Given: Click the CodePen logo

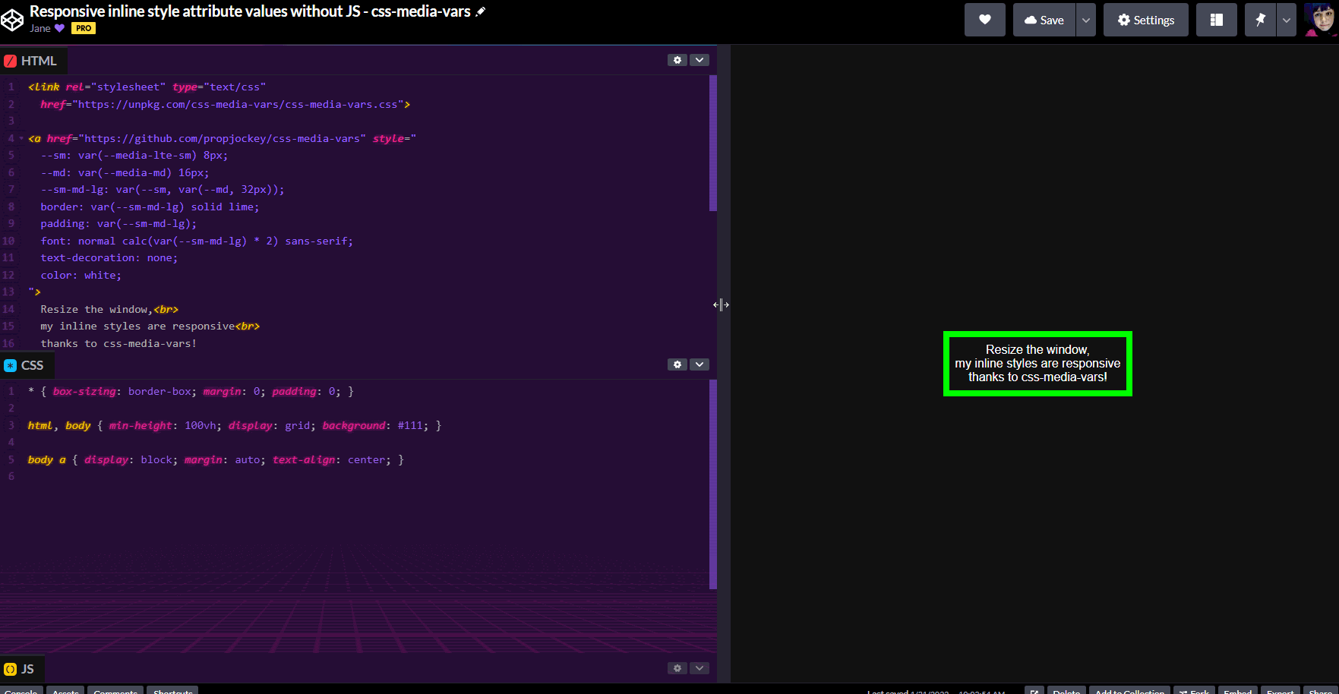Looking at the screenshot, I should pos(12,20).
